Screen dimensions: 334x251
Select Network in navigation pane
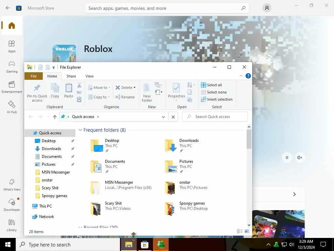46,217
